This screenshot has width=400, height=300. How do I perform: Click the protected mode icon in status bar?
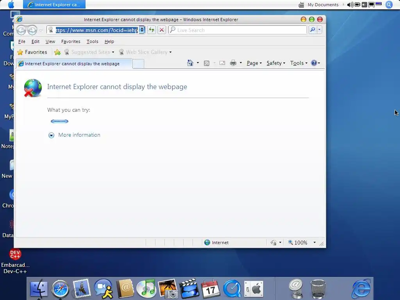pos(273,242)
